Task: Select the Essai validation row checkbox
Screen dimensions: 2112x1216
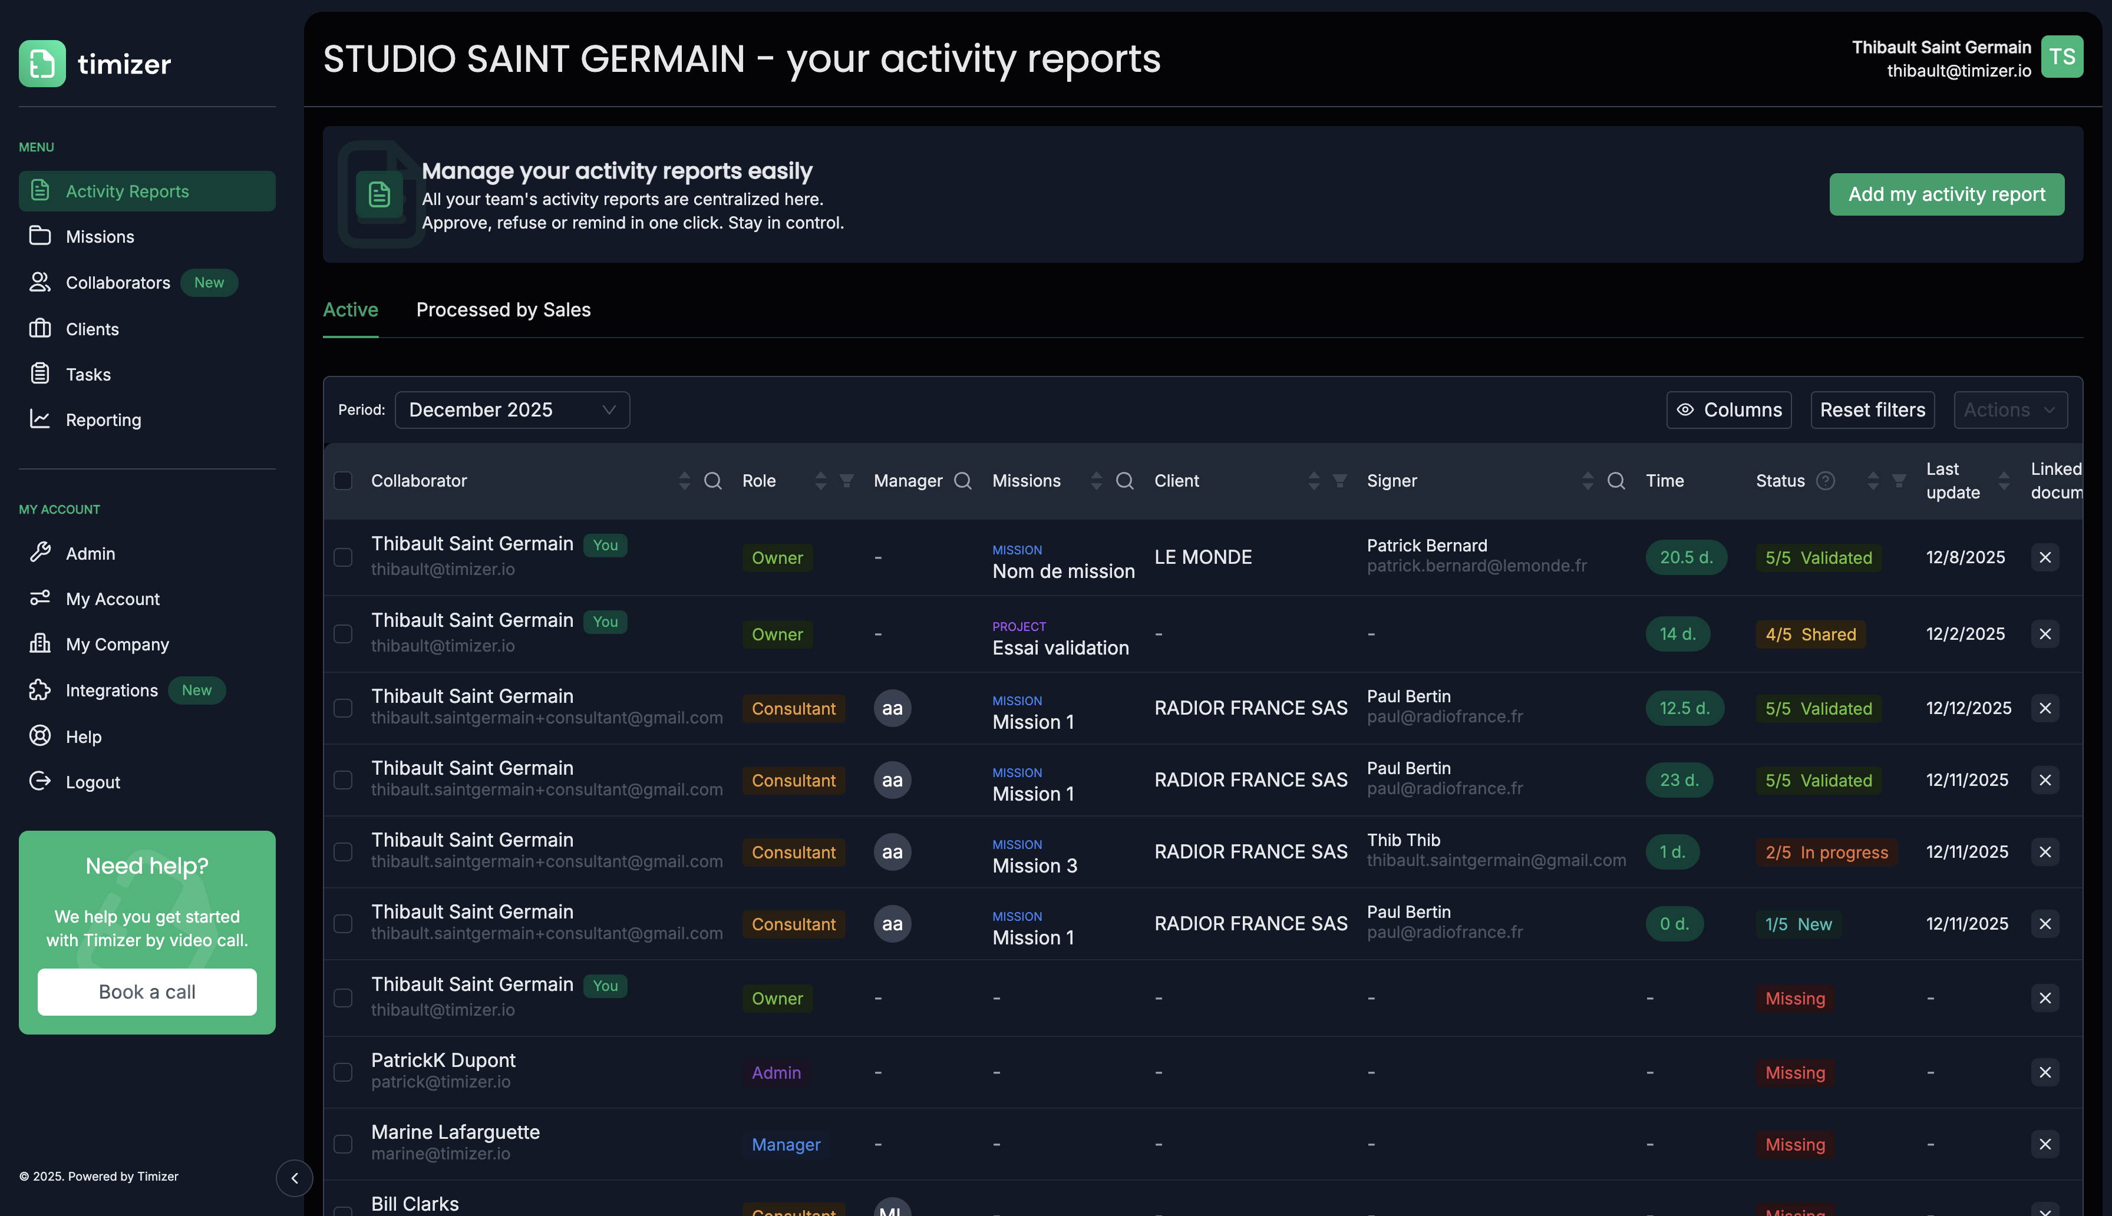Action: pos(343,634)
